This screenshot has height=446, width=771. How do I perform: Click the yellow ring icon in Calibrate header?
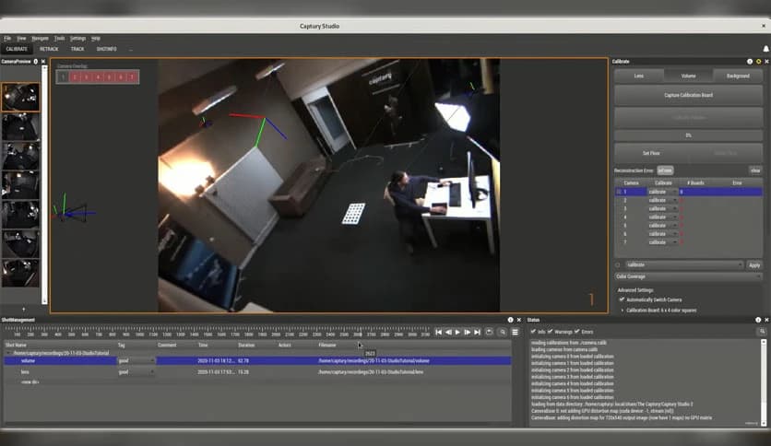click(x=758, y=62)
